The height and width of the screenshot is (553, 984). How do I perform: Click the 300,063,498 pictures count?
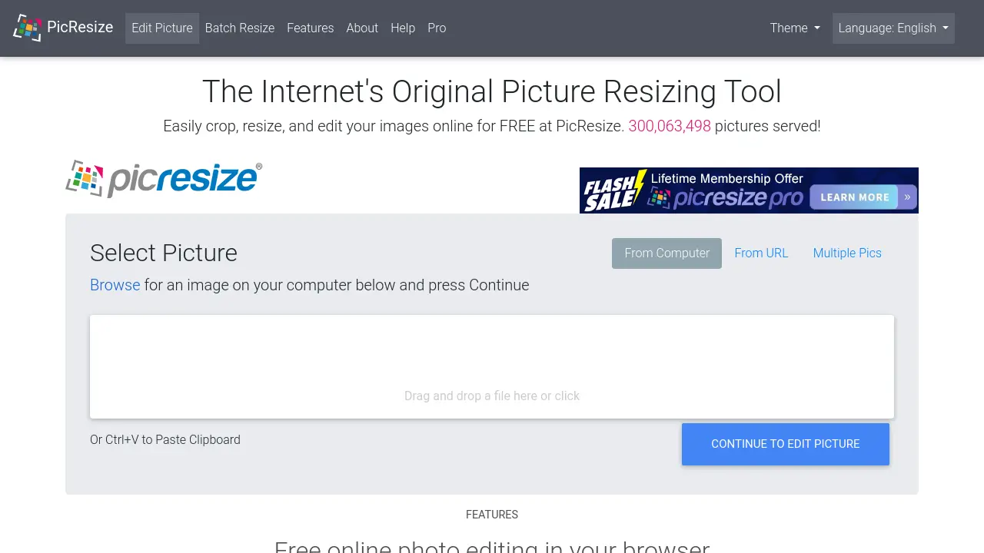point(670,126)
